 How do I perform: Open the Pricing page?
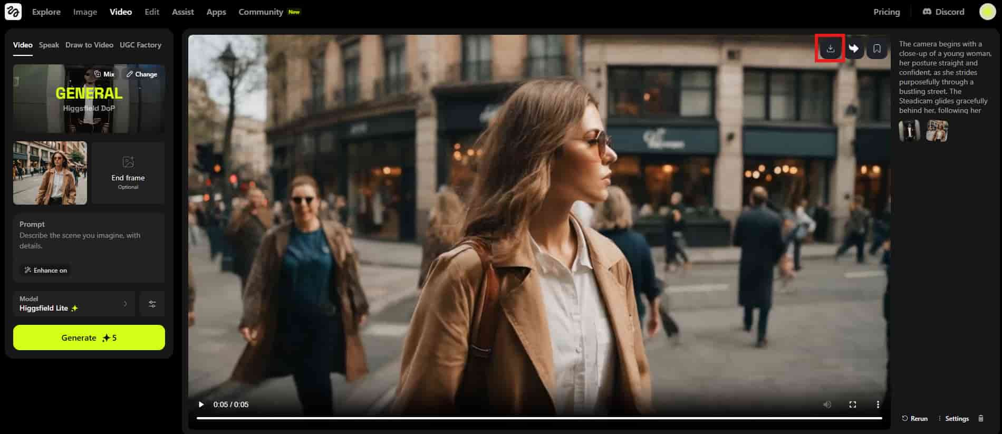pos(887,12)
